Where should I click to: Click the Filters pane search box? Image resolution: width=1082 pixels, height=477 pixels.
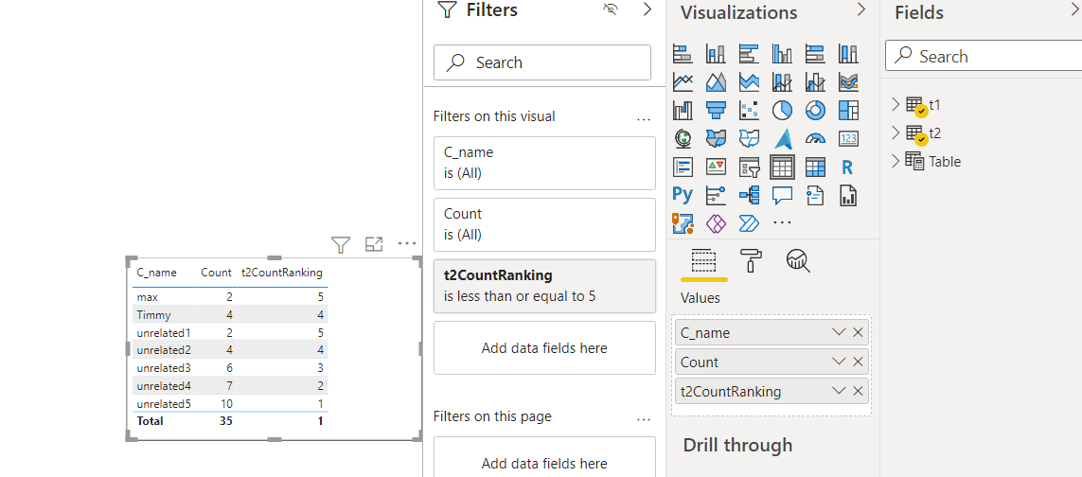click(542, 62)
